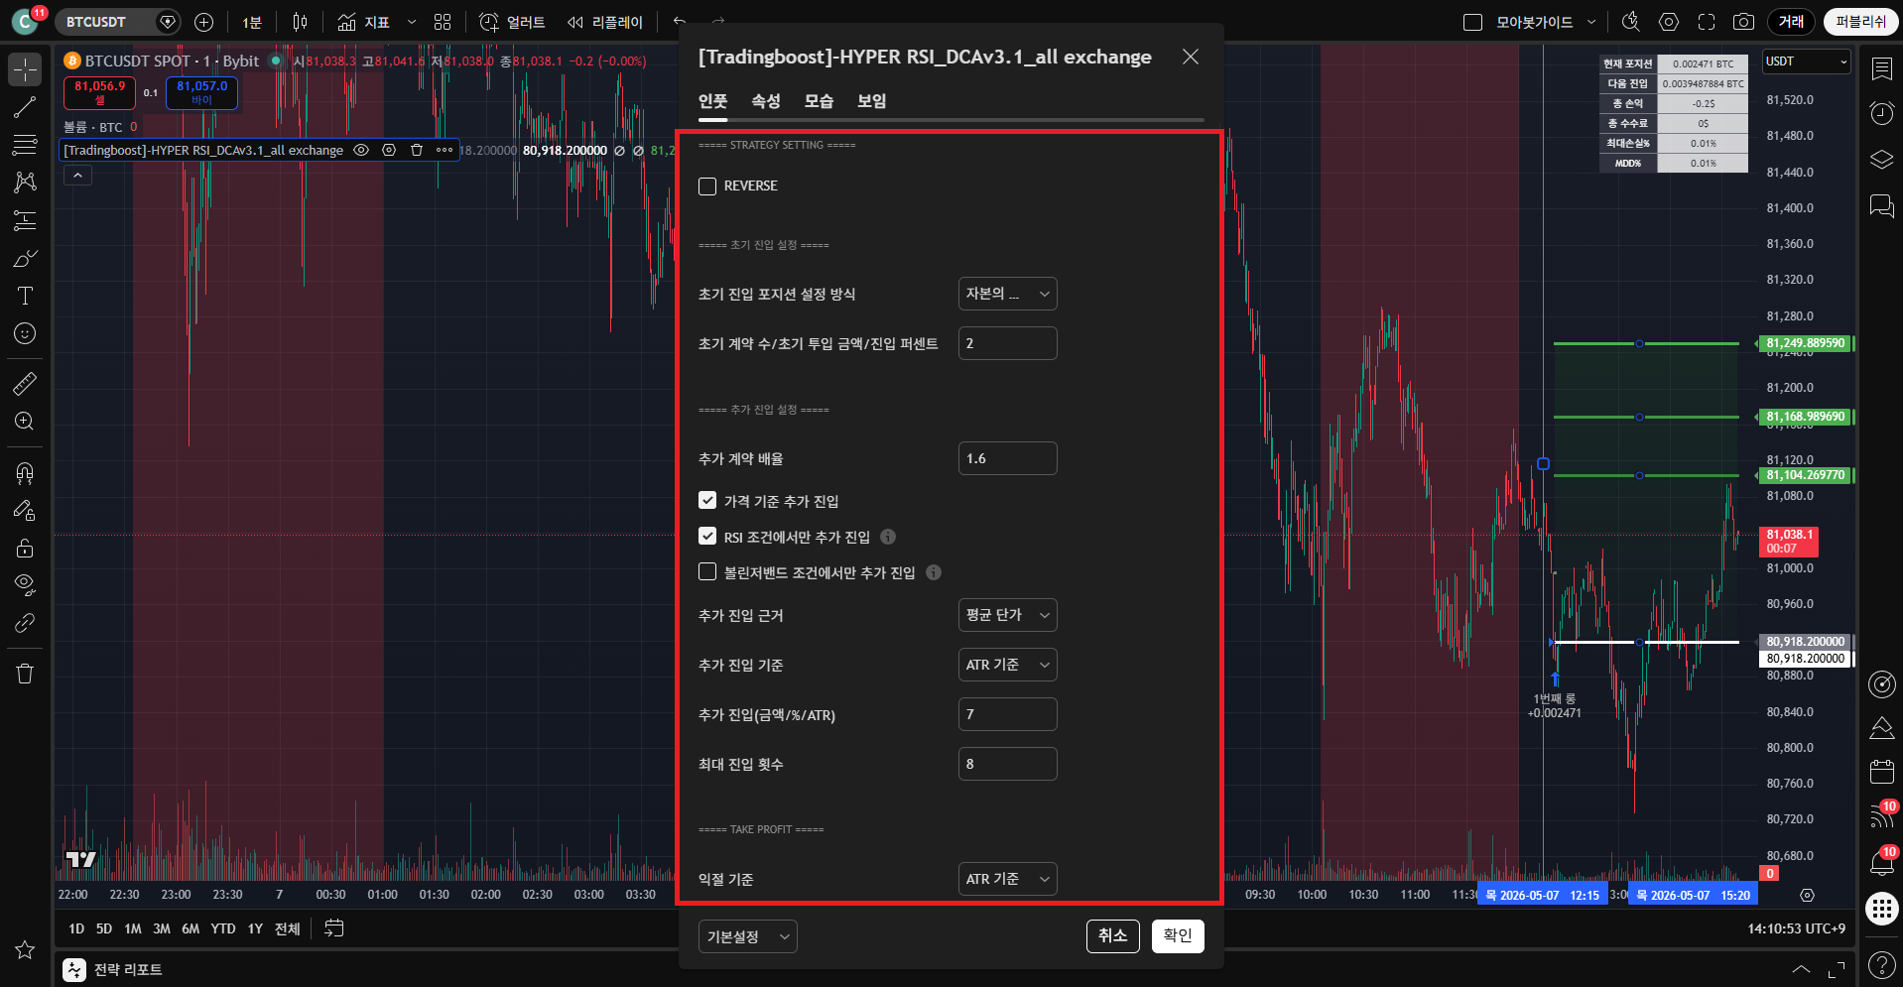Show info for RSI 조건에서만 추가 진입
The height and width of the screenshot is (987, 1903).
pyautogui.click(x=888, y=537)
